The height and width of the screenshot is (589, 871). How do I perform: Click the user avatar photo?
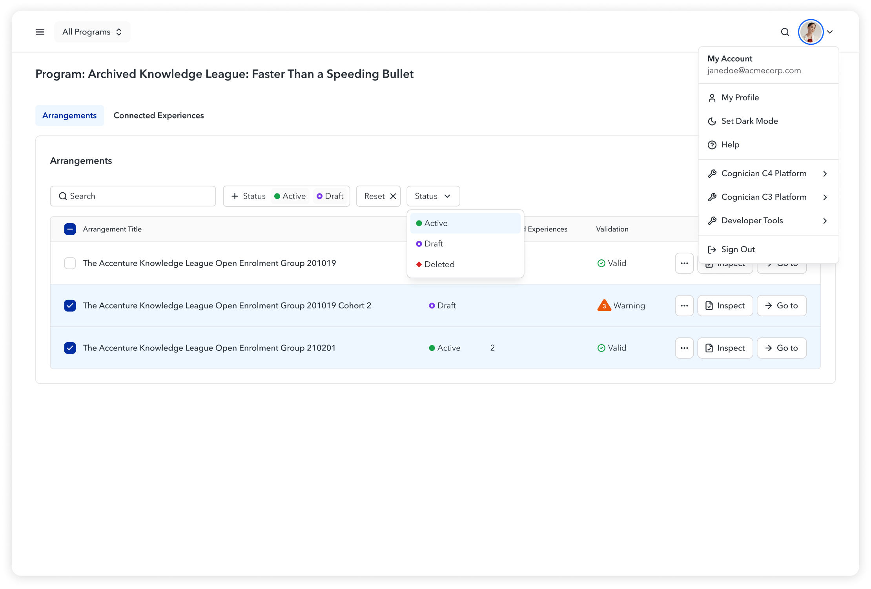pos(811,32)
